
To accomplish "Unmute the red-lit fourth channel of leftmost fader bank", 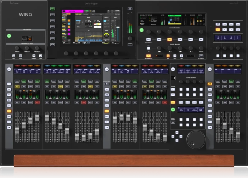I will click(37, 102).
